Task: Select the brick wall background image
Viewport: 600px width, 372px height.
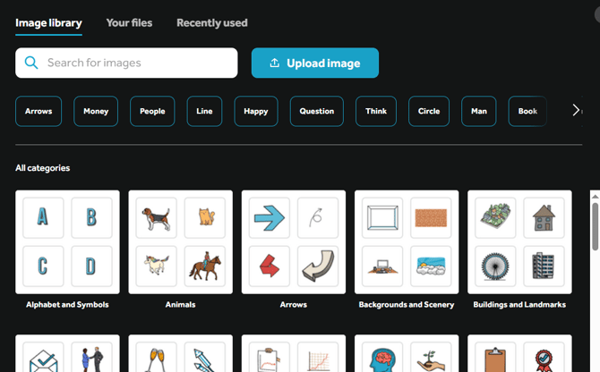Action: tap(431, 218)
